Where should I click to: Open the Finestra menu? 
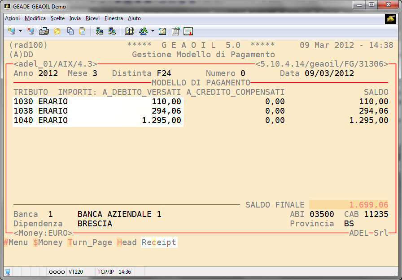[114, 18]
